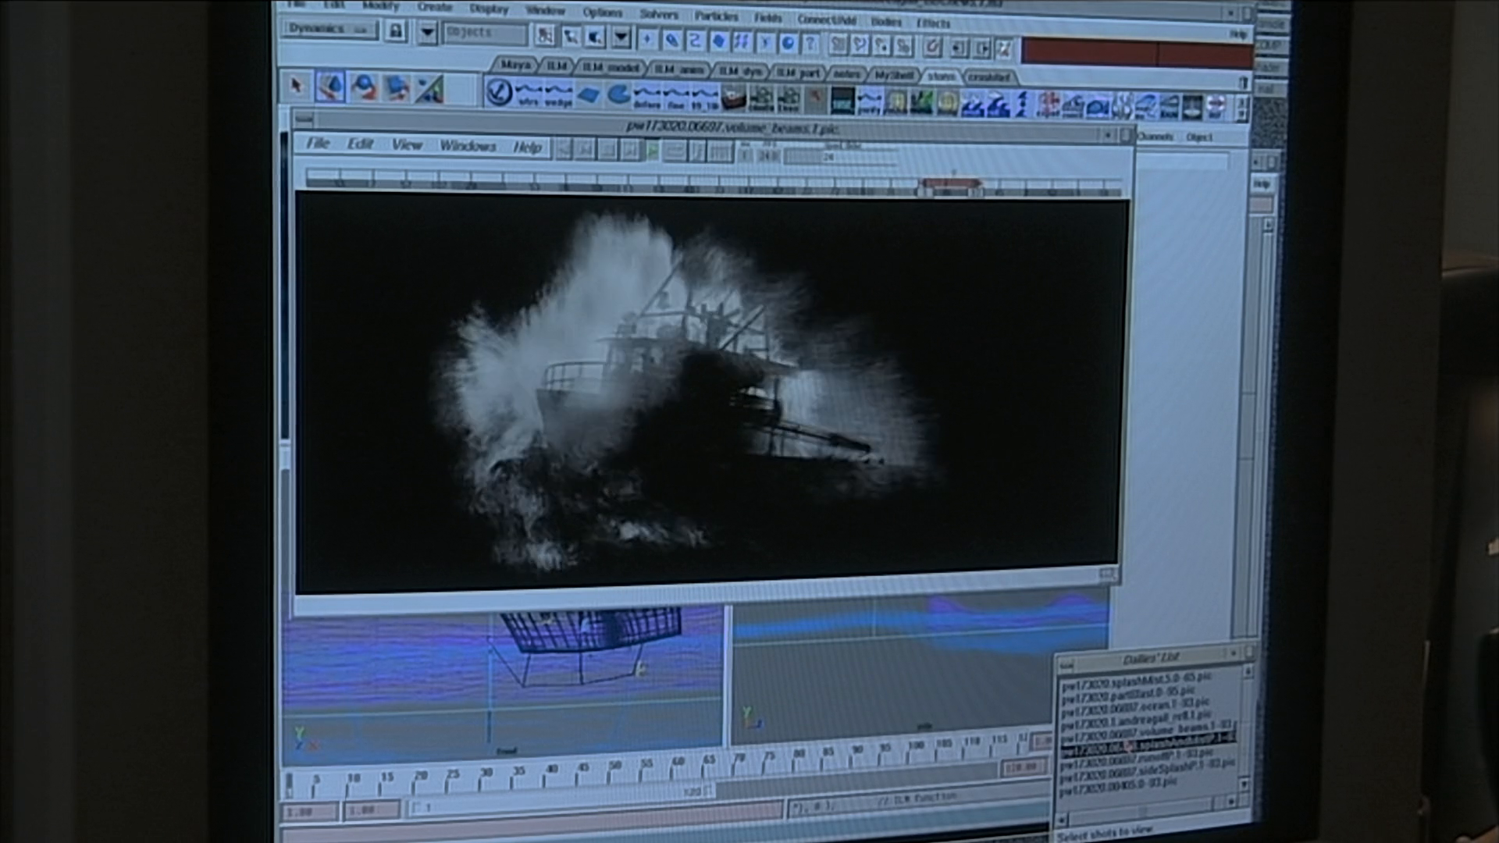Image resolution: width=1499 pixels, height=843 pixels.
Task: Click the circled checkmark shelf icon
Action: tap(499, 94)
